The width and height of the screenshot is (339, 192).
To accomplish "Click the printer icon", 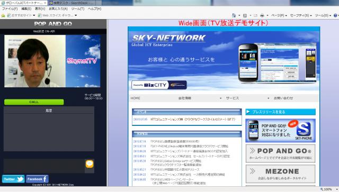I will tap(262, 15).
